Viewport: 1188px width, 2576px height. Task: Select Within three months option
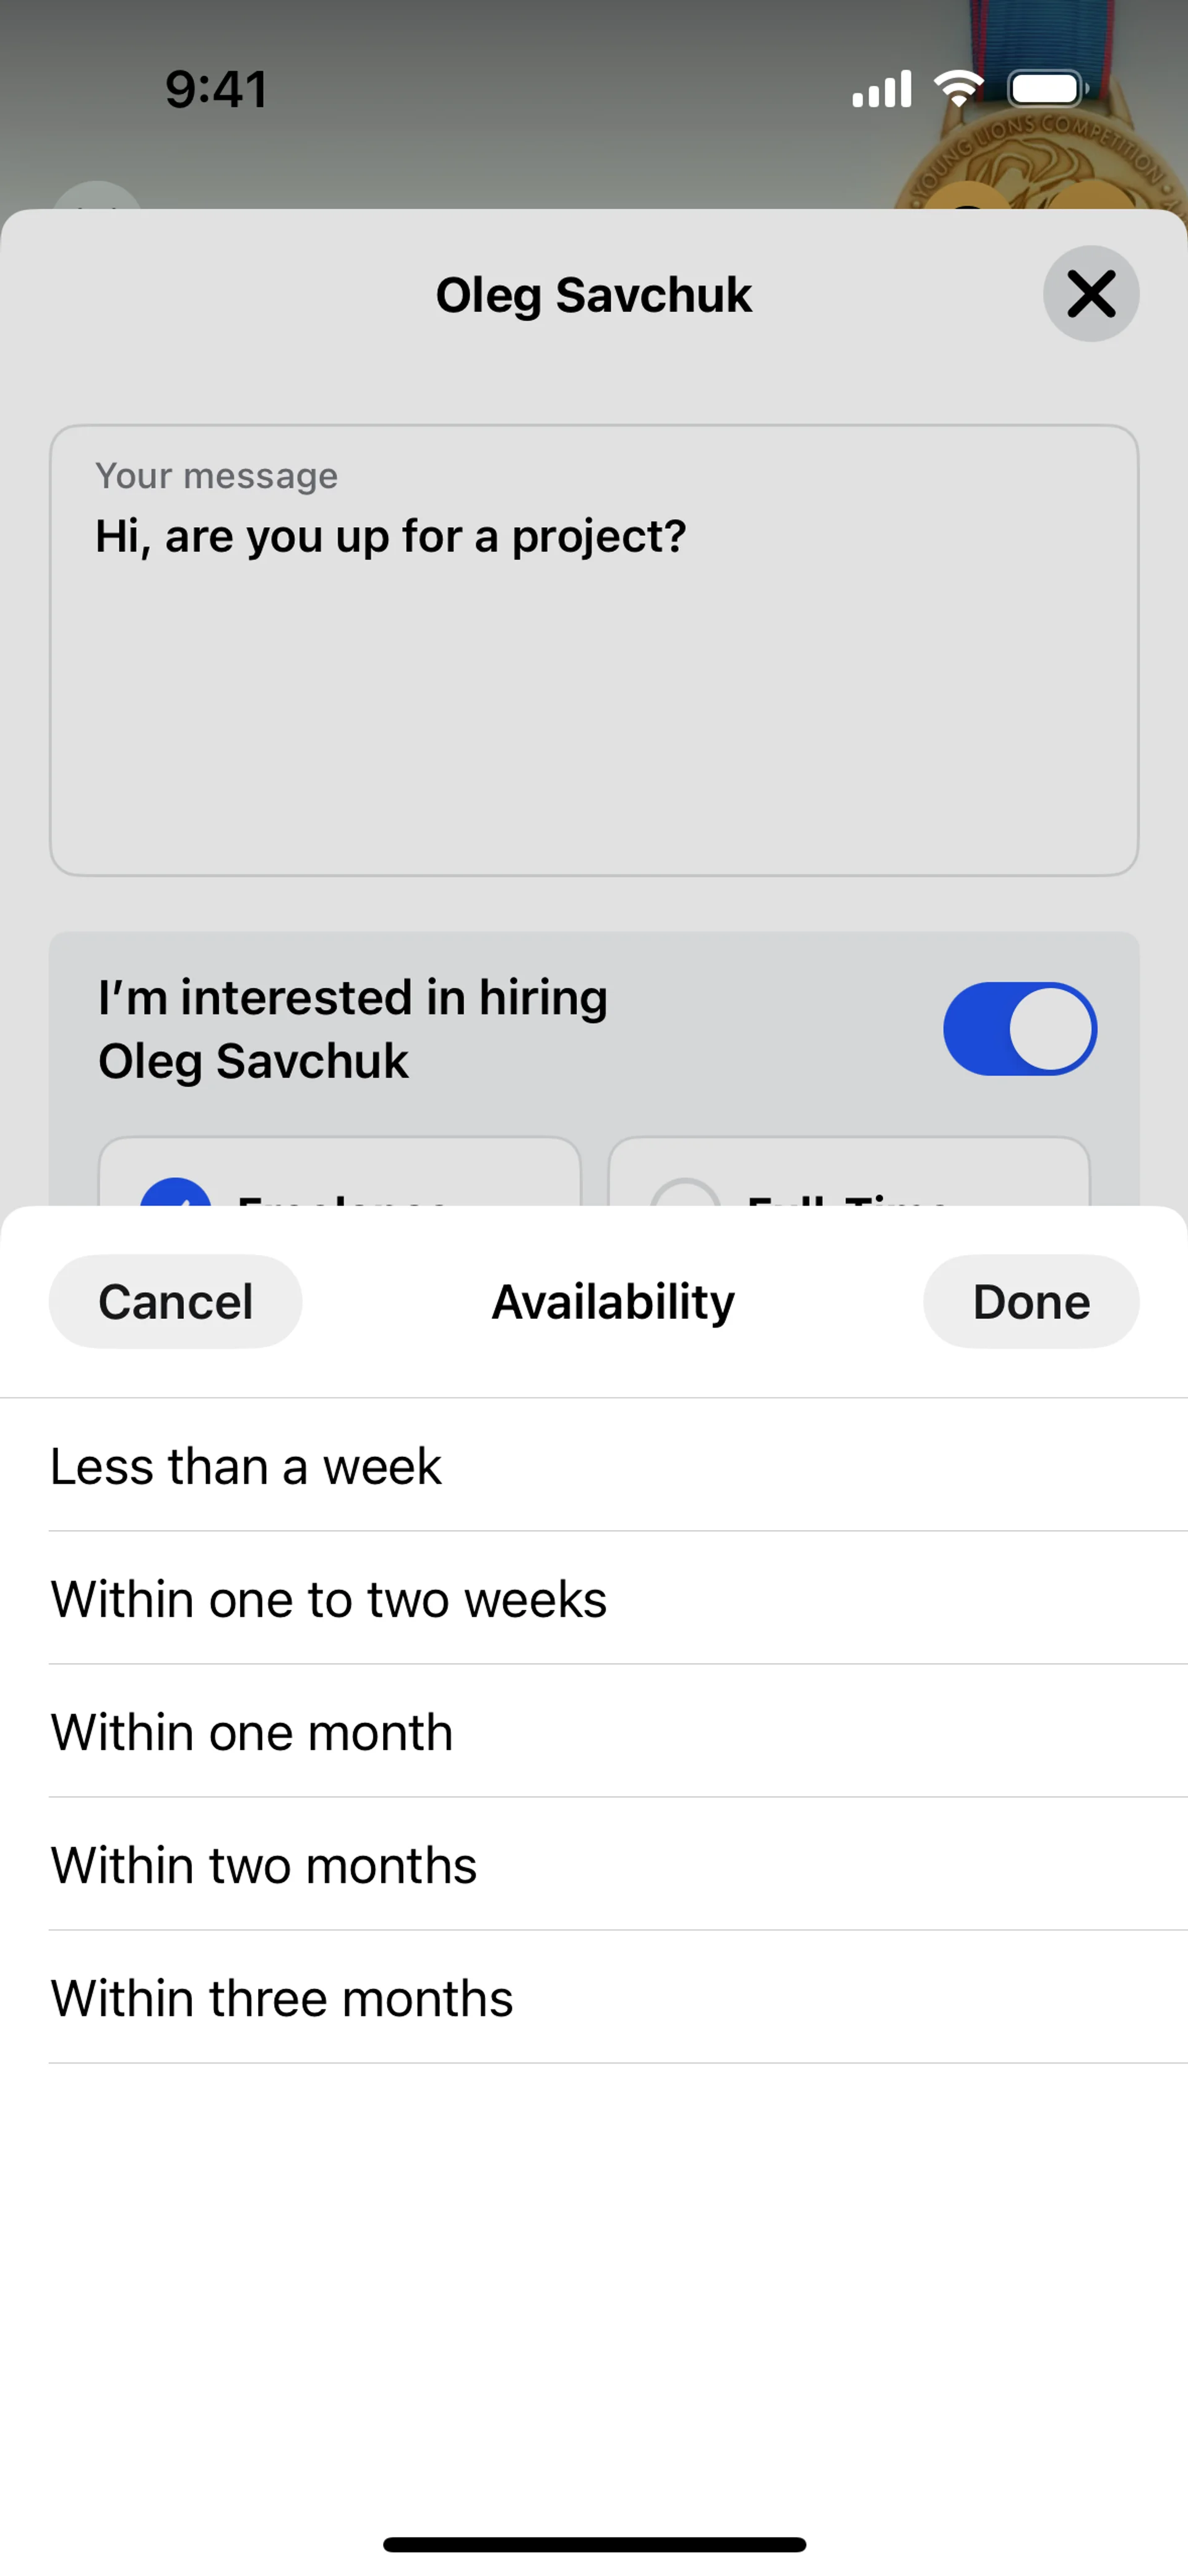(282, 1998)
